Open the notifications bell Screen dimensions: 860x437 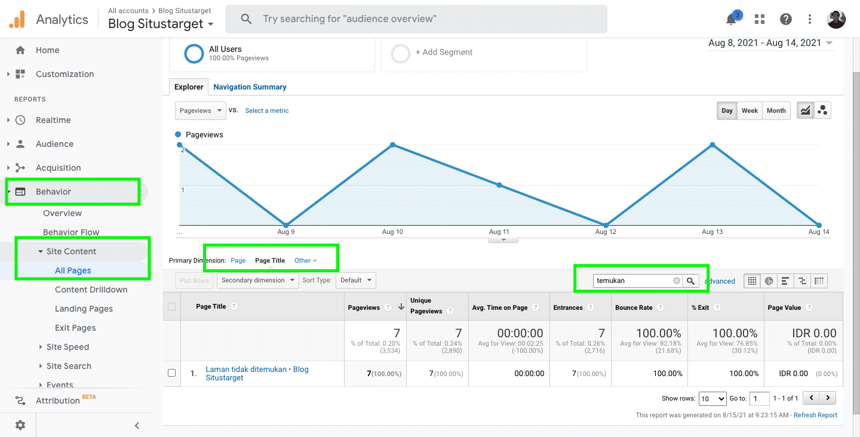click(731, 19)
